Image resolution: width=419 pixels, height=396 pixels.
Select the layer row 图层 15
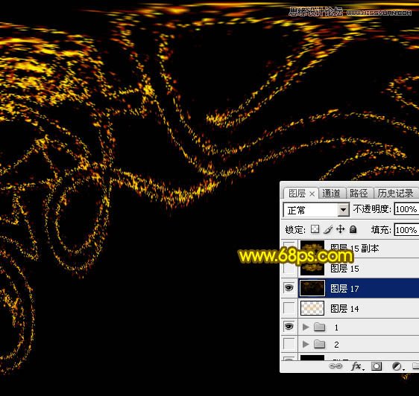[350, 268]
